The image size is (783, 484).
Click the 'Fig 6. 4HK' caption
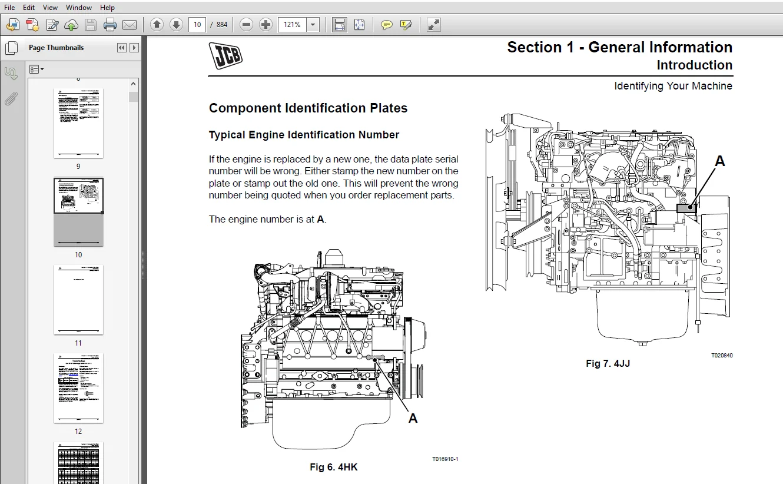[x=334, y=468]
